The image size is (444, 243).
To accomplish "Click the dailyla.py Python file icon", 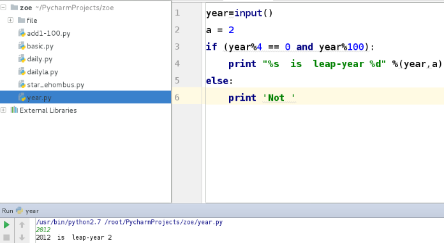I will [22, 71].
